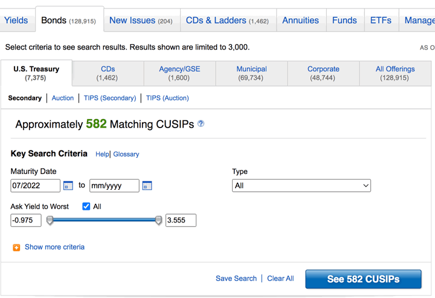Expand Show more criteria

pyautogui.click(x=54, y=247)
